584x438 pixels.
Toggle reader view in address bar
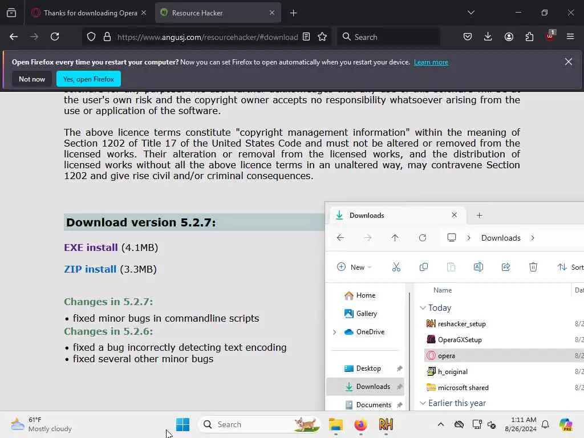point(306,37)
